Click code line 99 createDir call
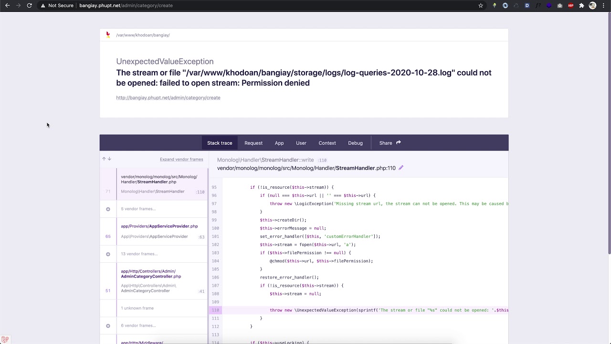This screenshot has width=611, height=344. click(283, 220)
